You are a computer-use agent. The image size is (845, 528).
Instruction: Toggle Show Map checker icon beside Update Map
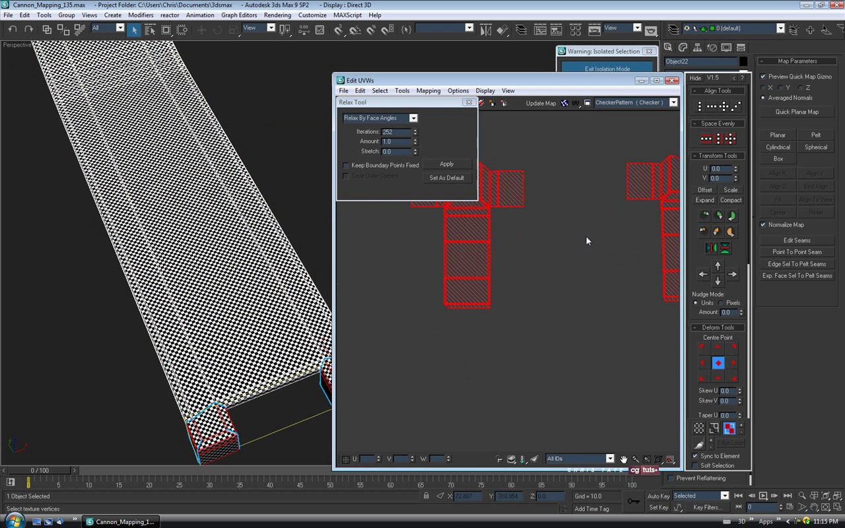pos(564,103)
